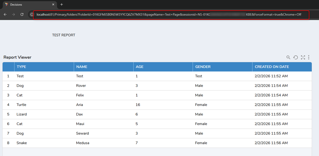Select the Turtle row named Aria
Screen dimensions: 319x156
coord(80,105)
